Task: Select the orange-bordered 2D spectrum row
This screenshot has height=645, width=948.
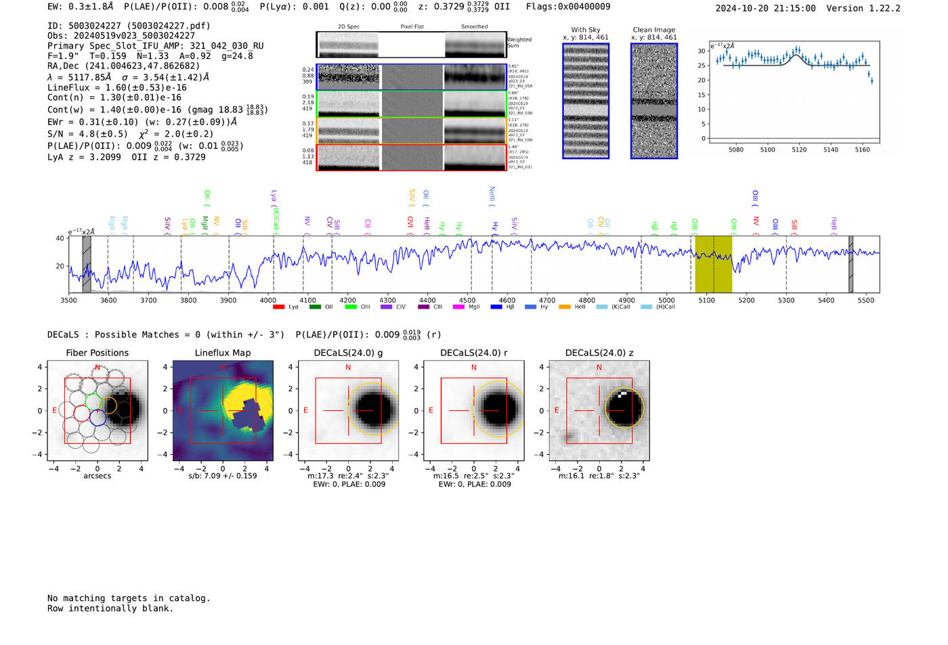Action: [x=411, y=131]
